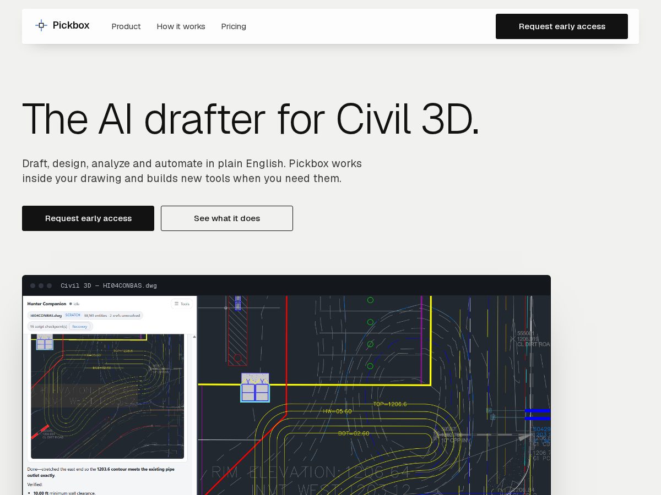Viewport: 661px width, 495px height.
Task: Open the Pricing nav link
Action: pos(234,26)
